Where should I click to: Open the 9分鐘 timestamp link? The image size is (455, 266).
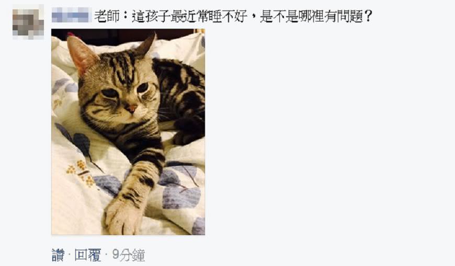pos(129,255)
